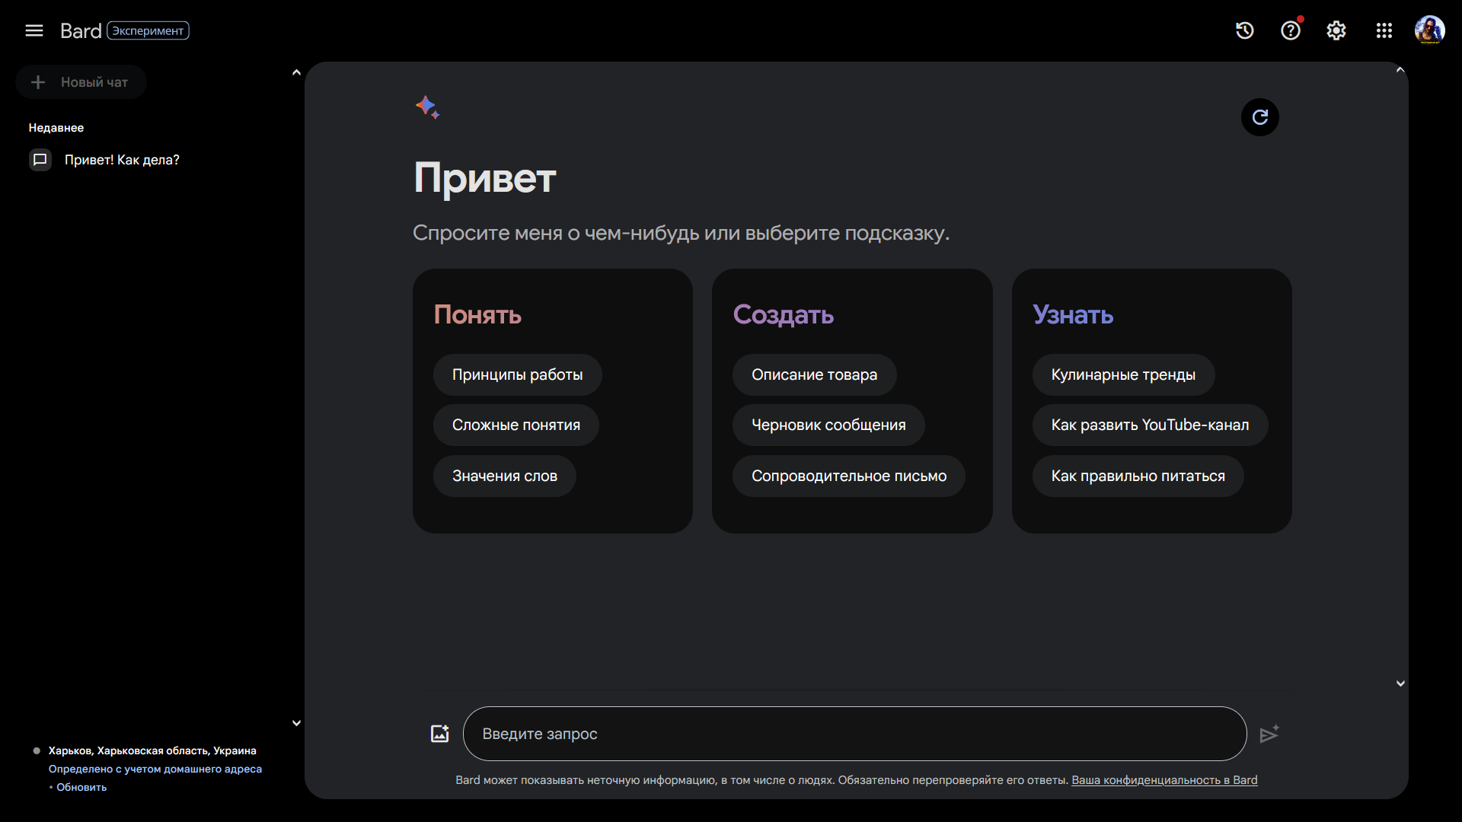Choose the Значения слов suggestion chip
1462x822 pixels.
click(x=505, y=476)
